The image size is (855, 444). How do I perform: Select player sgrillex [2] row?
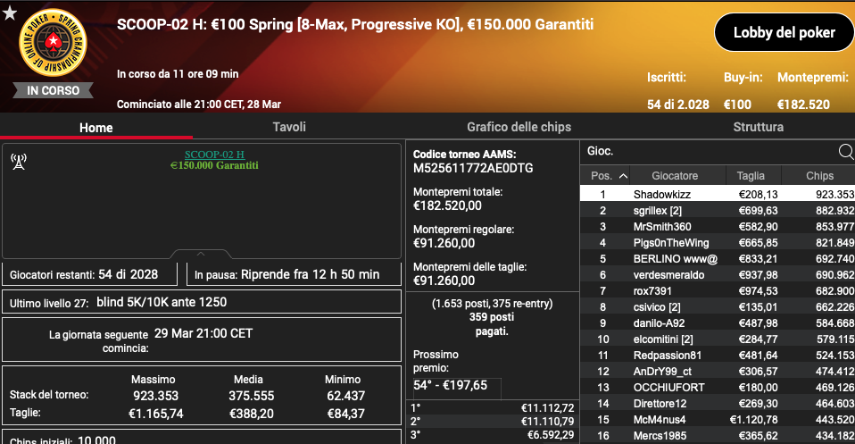pyautogui.click(x=717, y=210)
